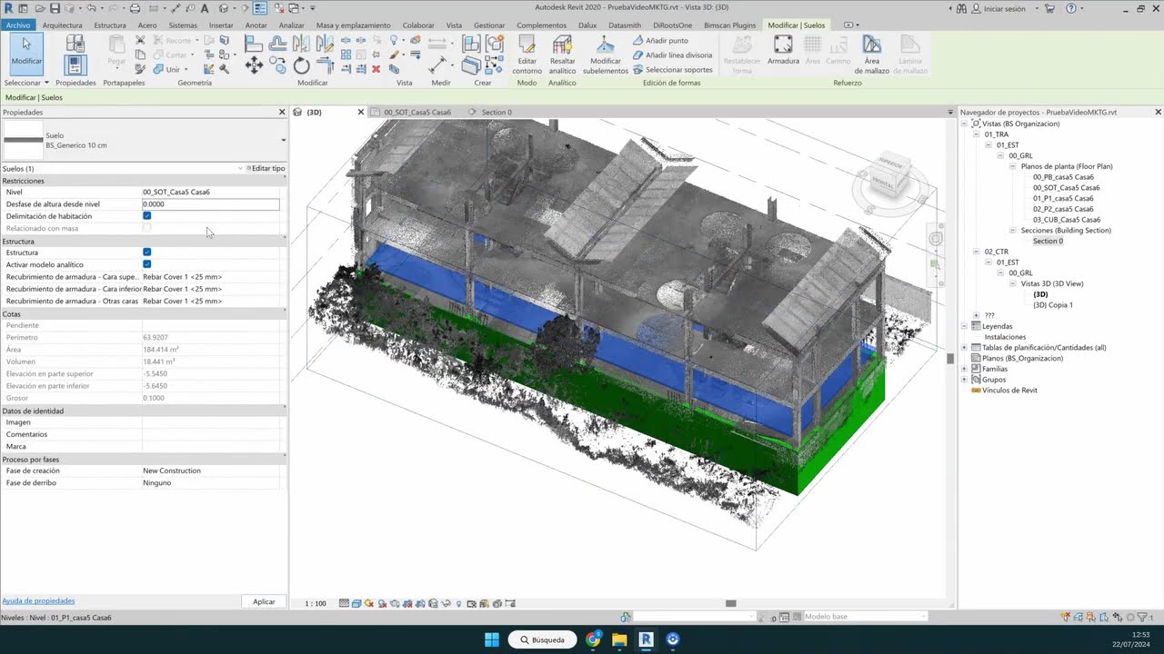Screen dimensions: 1164x654
Task: Click Seleccionar soportes button
Action: click(673, 69)
